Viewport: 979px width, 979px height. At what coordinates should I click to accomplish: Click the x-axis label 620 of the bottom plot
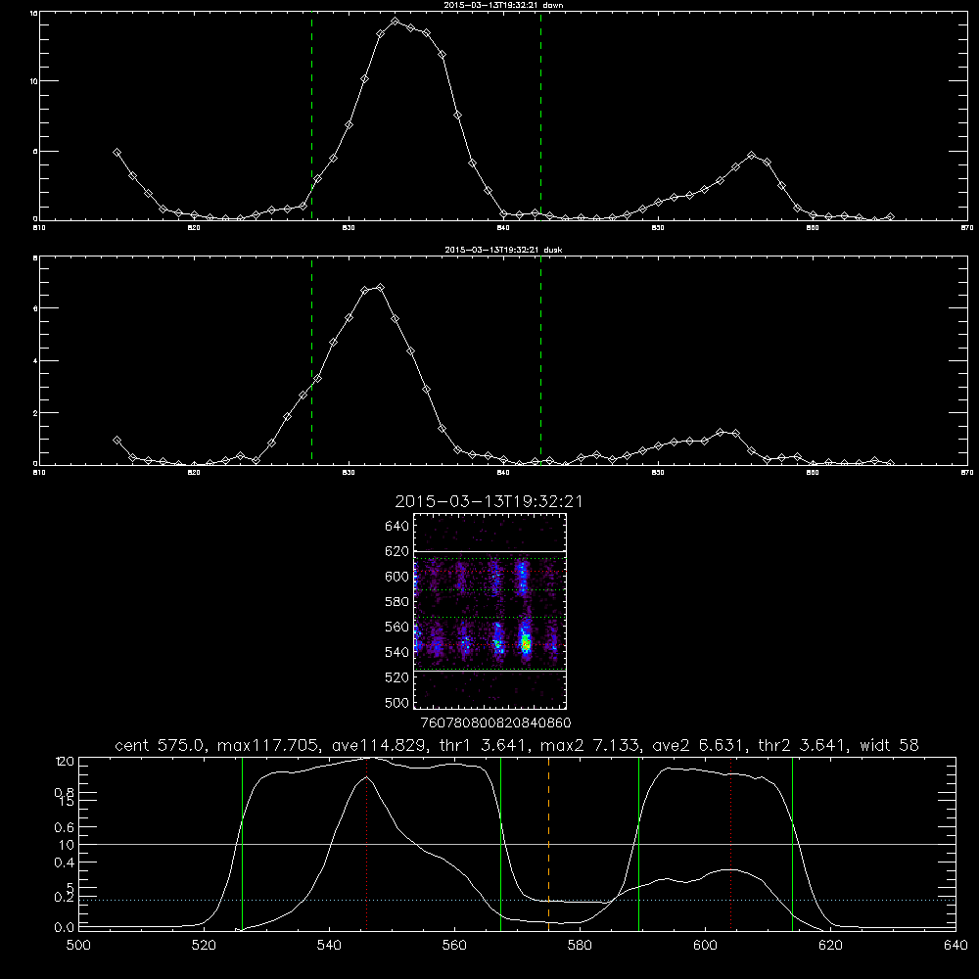pos(830,946)
